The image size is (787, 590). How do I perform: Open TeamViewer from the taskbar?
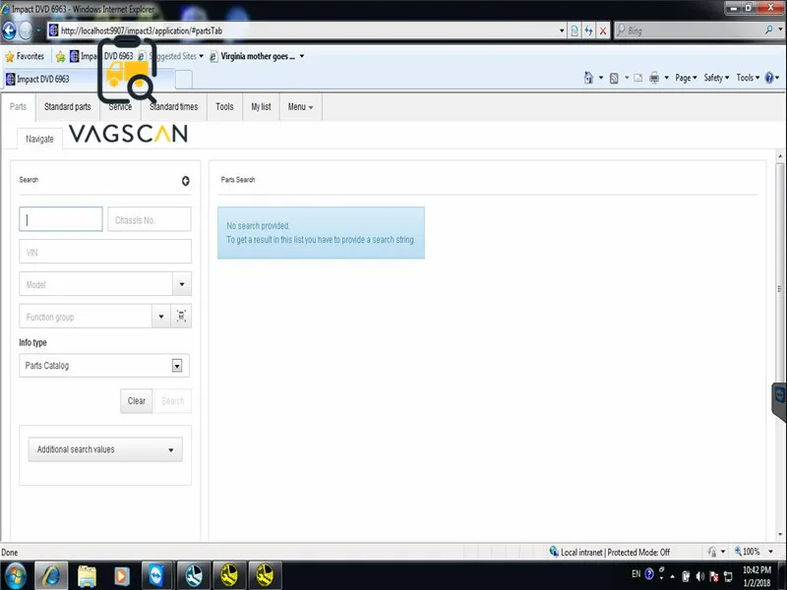point(156,575)
